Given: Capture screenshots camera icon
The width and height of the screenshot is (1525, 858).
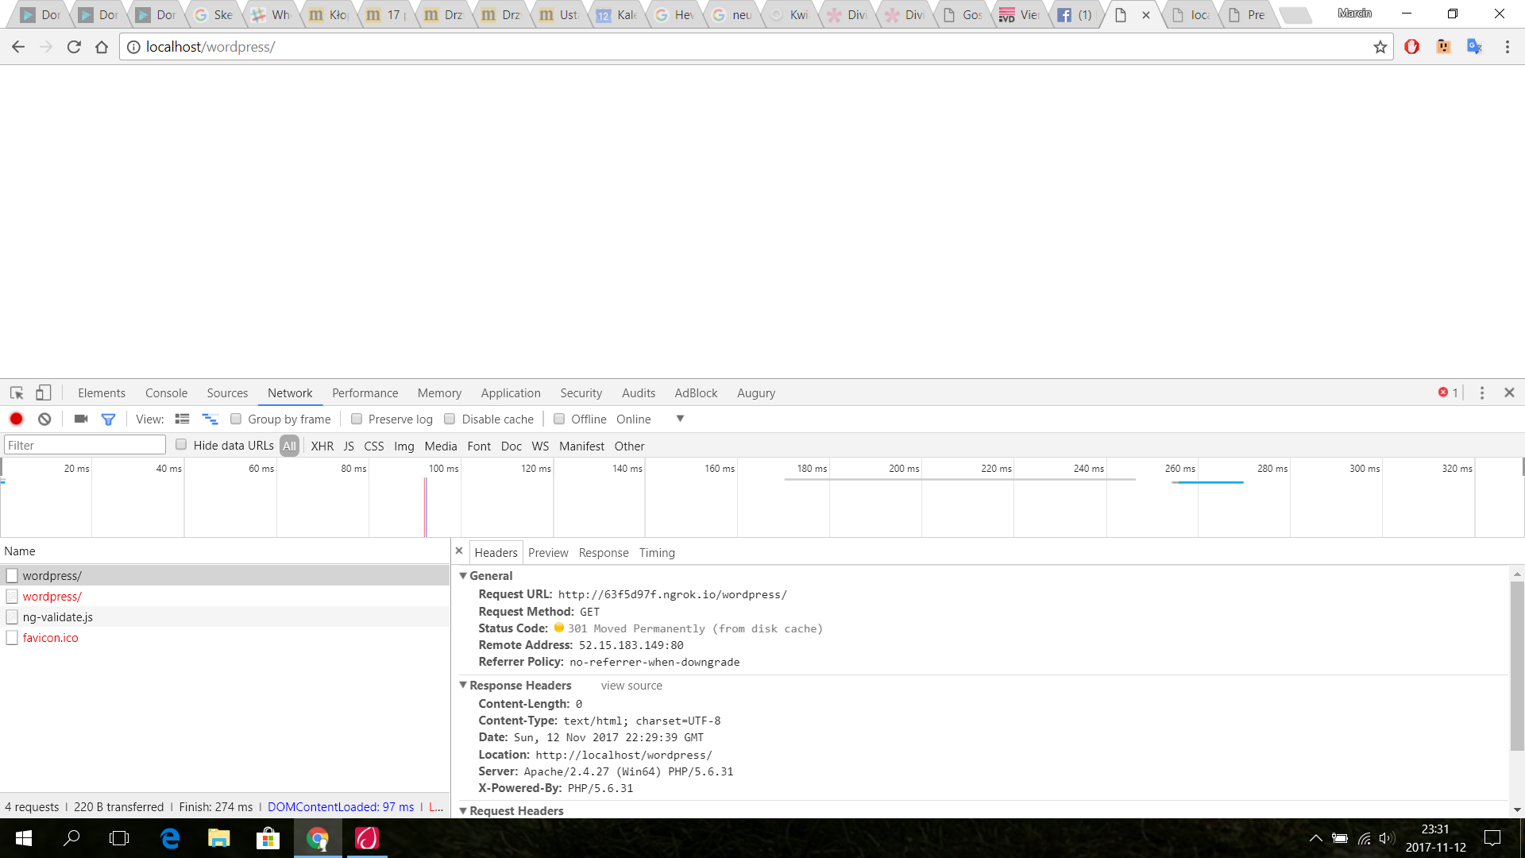Looking at the screenshot, I should (80, 419).
